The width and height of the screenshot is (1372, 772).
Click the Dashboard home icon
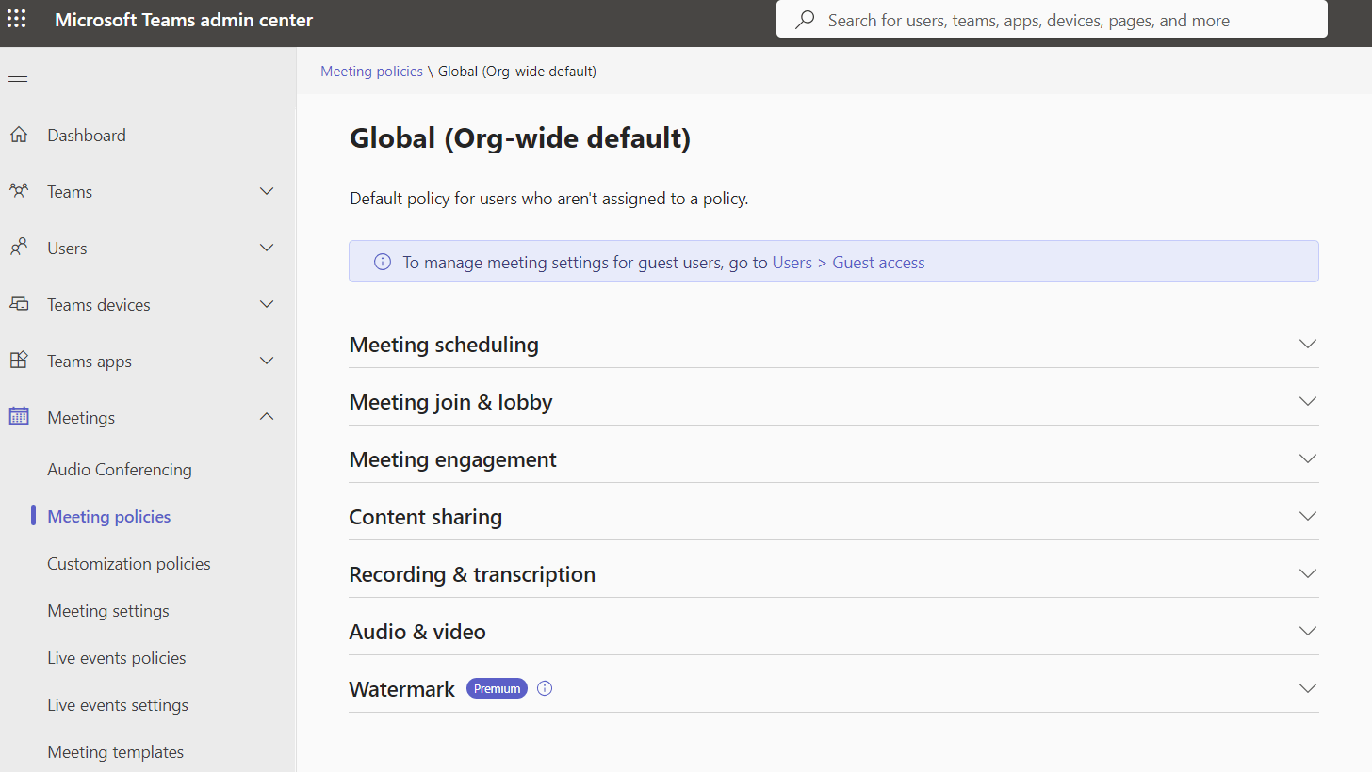coord(19,135)
